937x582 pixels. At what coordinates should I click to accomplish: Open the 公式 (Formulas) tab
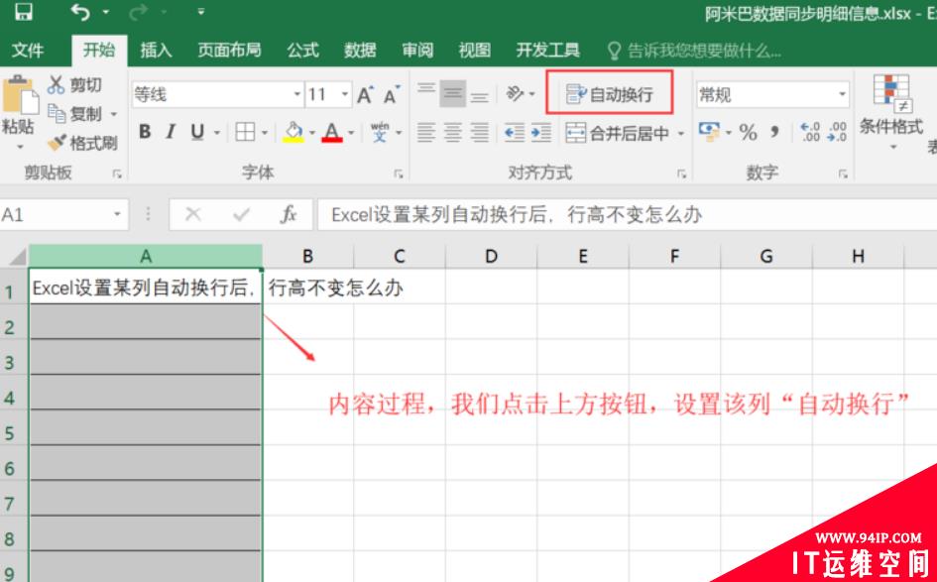click(x=302, y=51)
